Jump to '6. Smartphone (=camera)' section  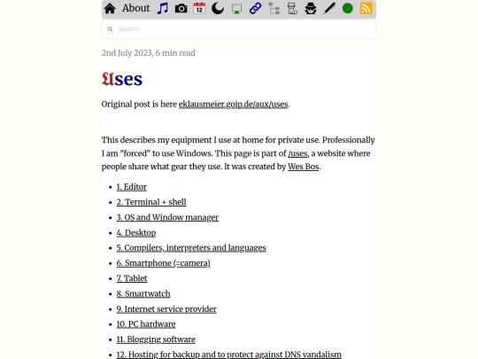pyautogui.click(x=163, y=263)
